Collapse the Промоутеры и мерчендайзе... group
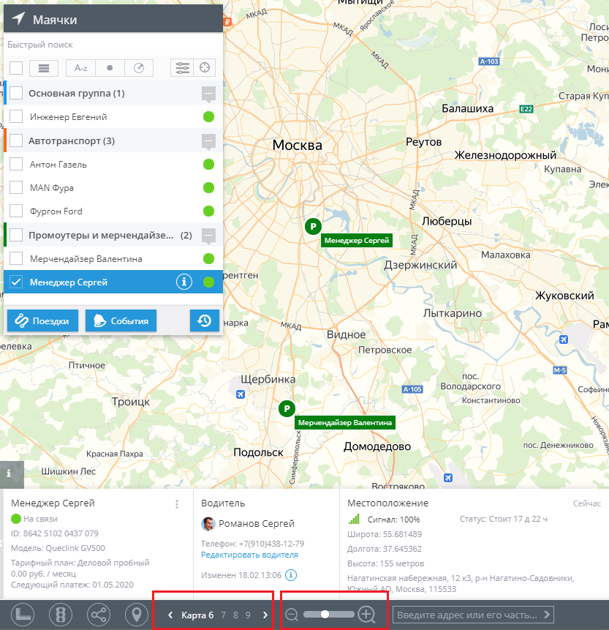Screen dimensions: 609x630 tap(208, 236)
